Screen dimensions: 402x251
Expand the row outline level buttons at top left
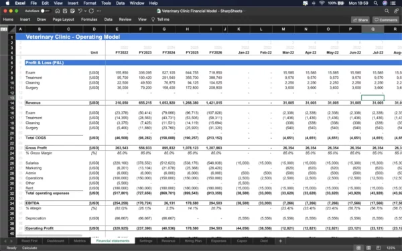[4, 29]
